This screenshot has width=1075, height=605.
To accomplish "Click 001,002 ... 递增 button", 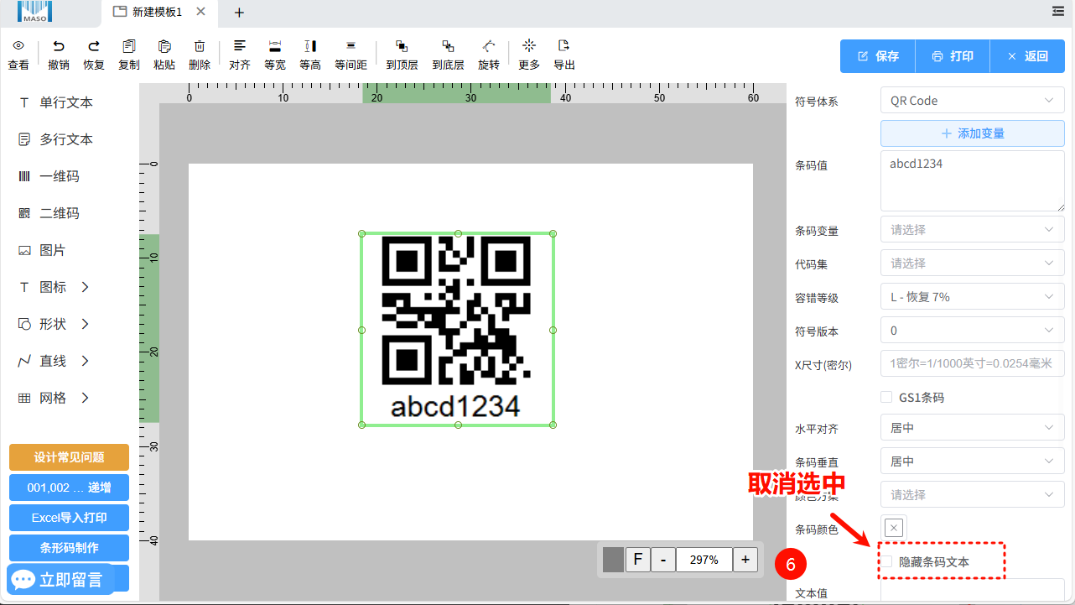I will (x=69, y=488).
